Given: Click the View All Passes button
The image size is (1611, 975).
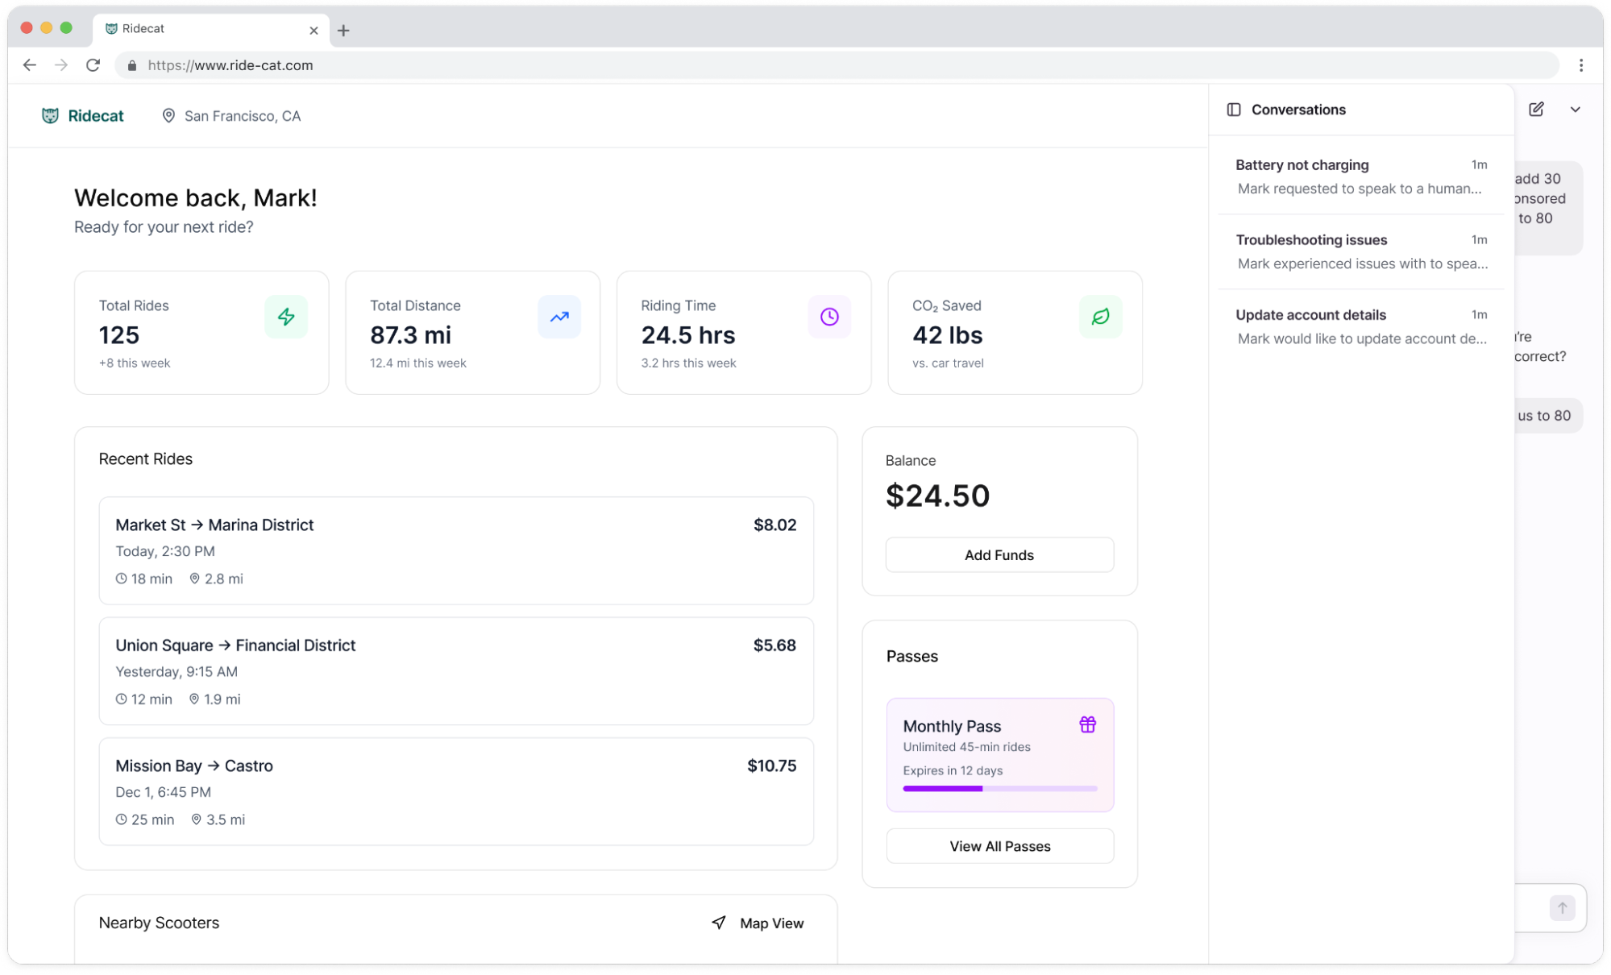Looking at the screenshot, I should [x=999, y=846].
